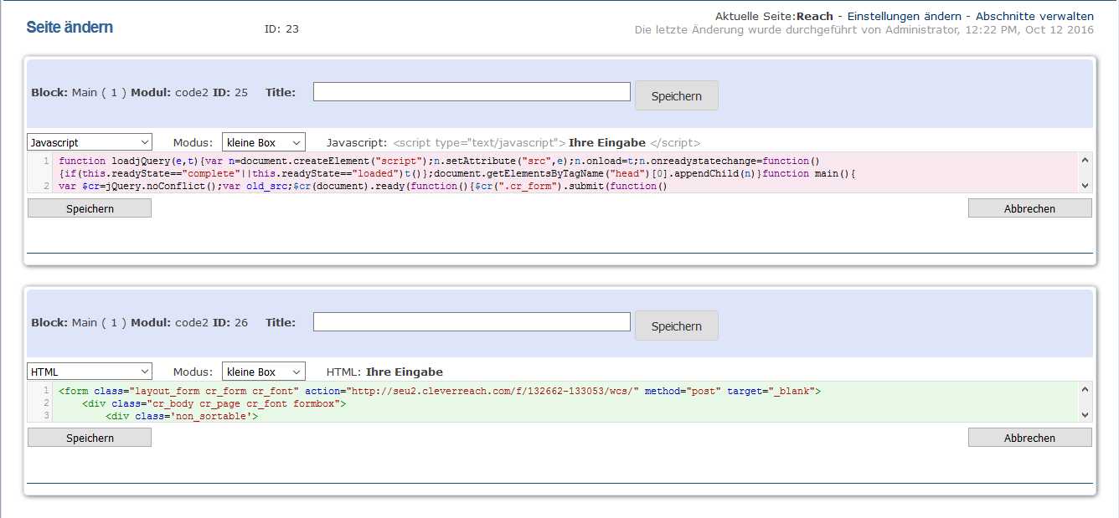
Task: Click Abbrechen below the Javascript editor
Action: (x=1030, y=208)
